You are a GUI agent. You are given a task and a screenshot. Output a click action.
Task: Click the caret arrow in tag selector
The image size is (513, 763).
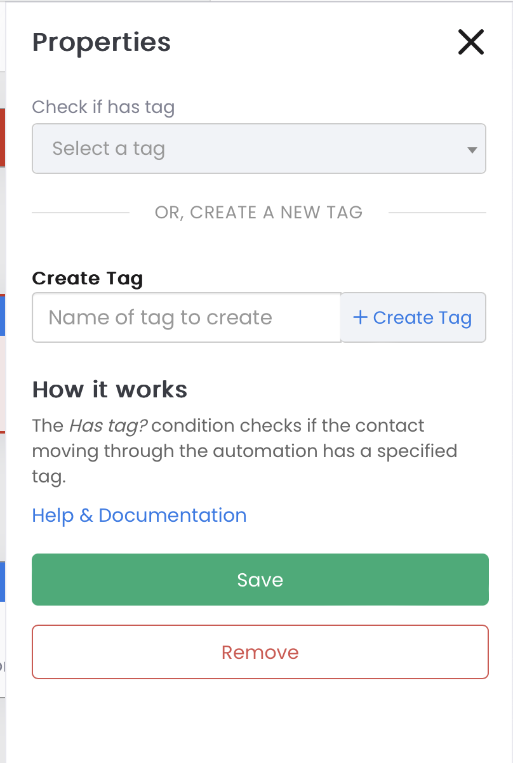click(x=472, y=150)
